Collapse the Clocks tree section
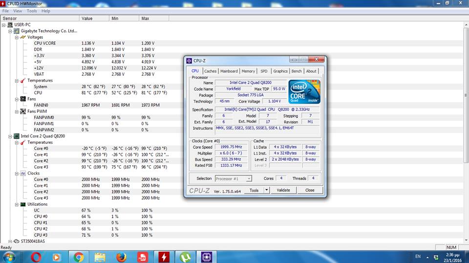 click(x=16, y=173)
